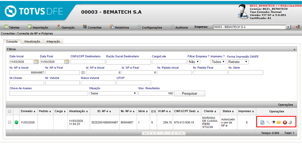Open the Situação dropdown
Screen dimensions: 302x144
113,93
